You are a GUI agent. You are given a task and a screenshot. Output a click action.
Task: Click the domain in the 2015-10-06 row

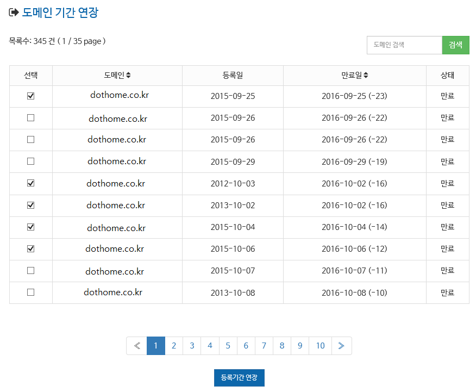tap(115, 248)
